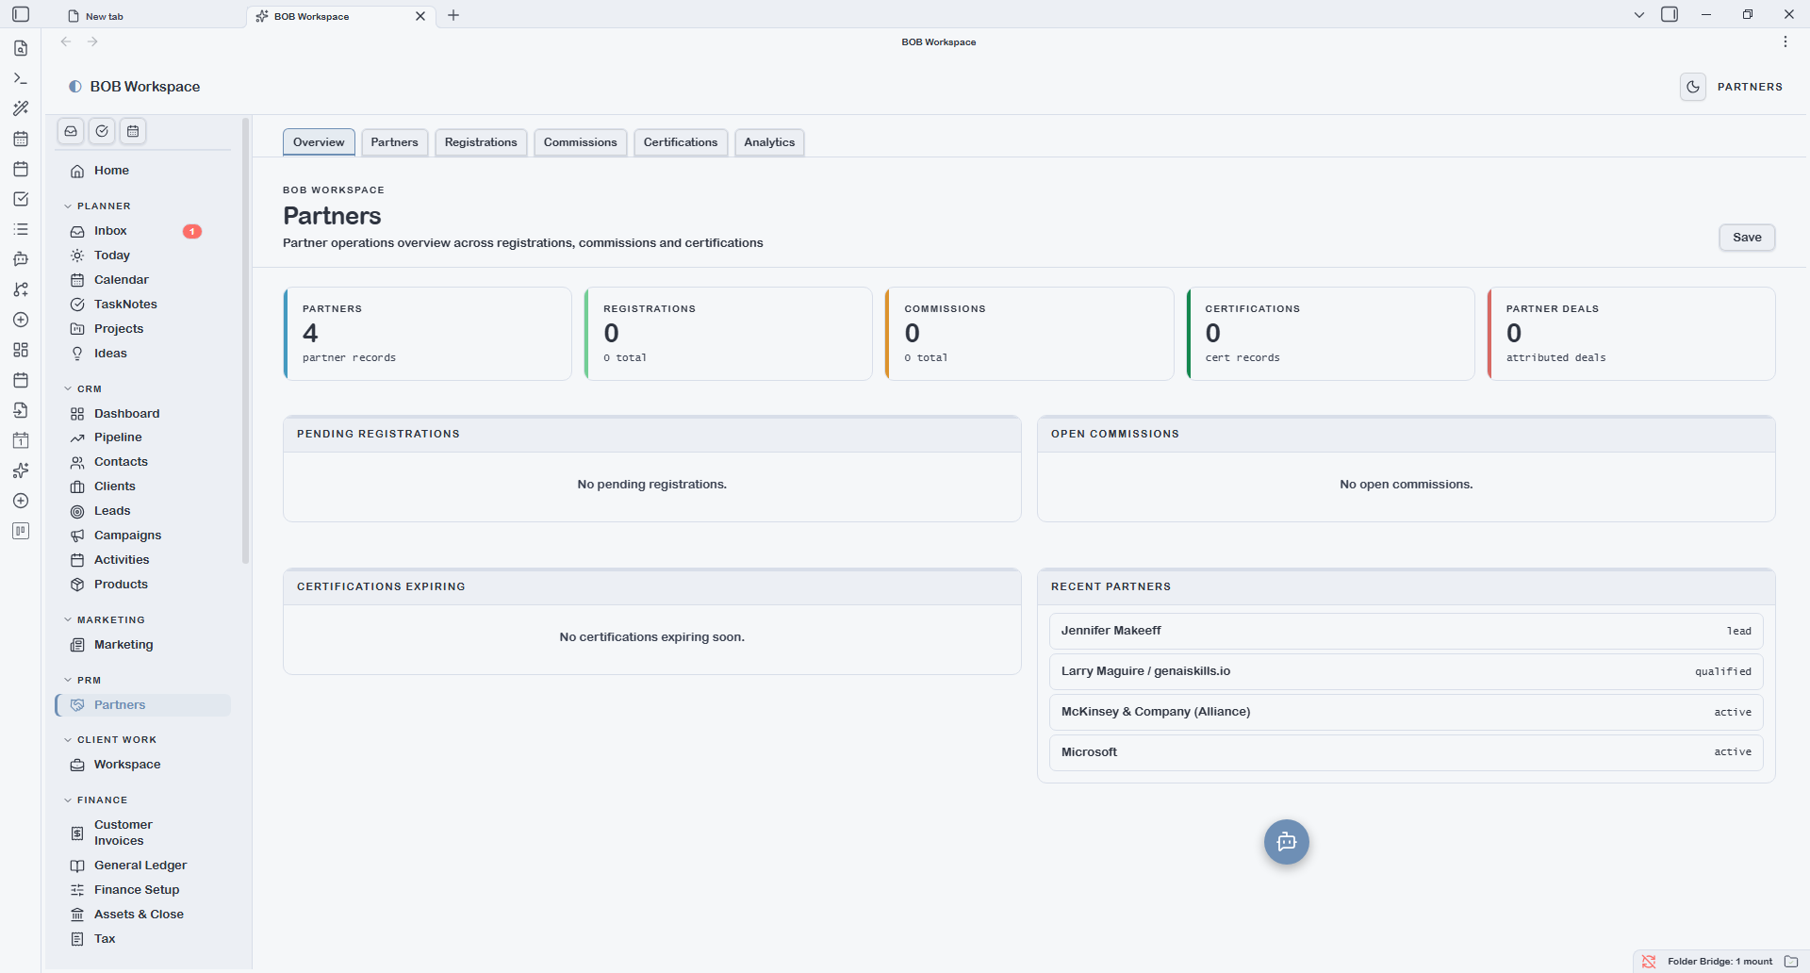
Task: Click the calendar quick button above Home
Action: [133, 131]
